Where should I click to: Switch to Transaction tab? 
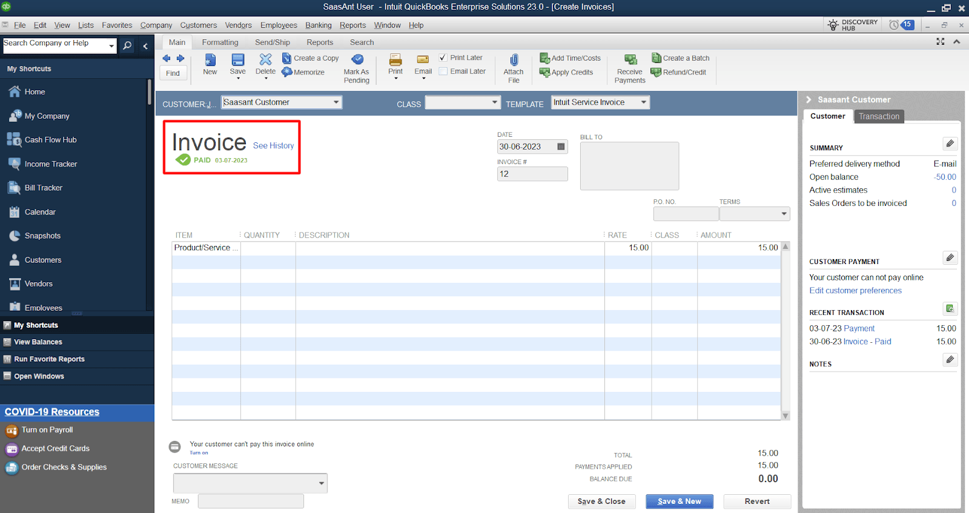click(x=879, y=116)
